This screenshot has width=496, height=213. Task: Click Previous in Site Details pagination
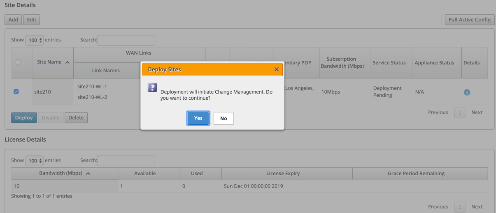click(438, 112)
